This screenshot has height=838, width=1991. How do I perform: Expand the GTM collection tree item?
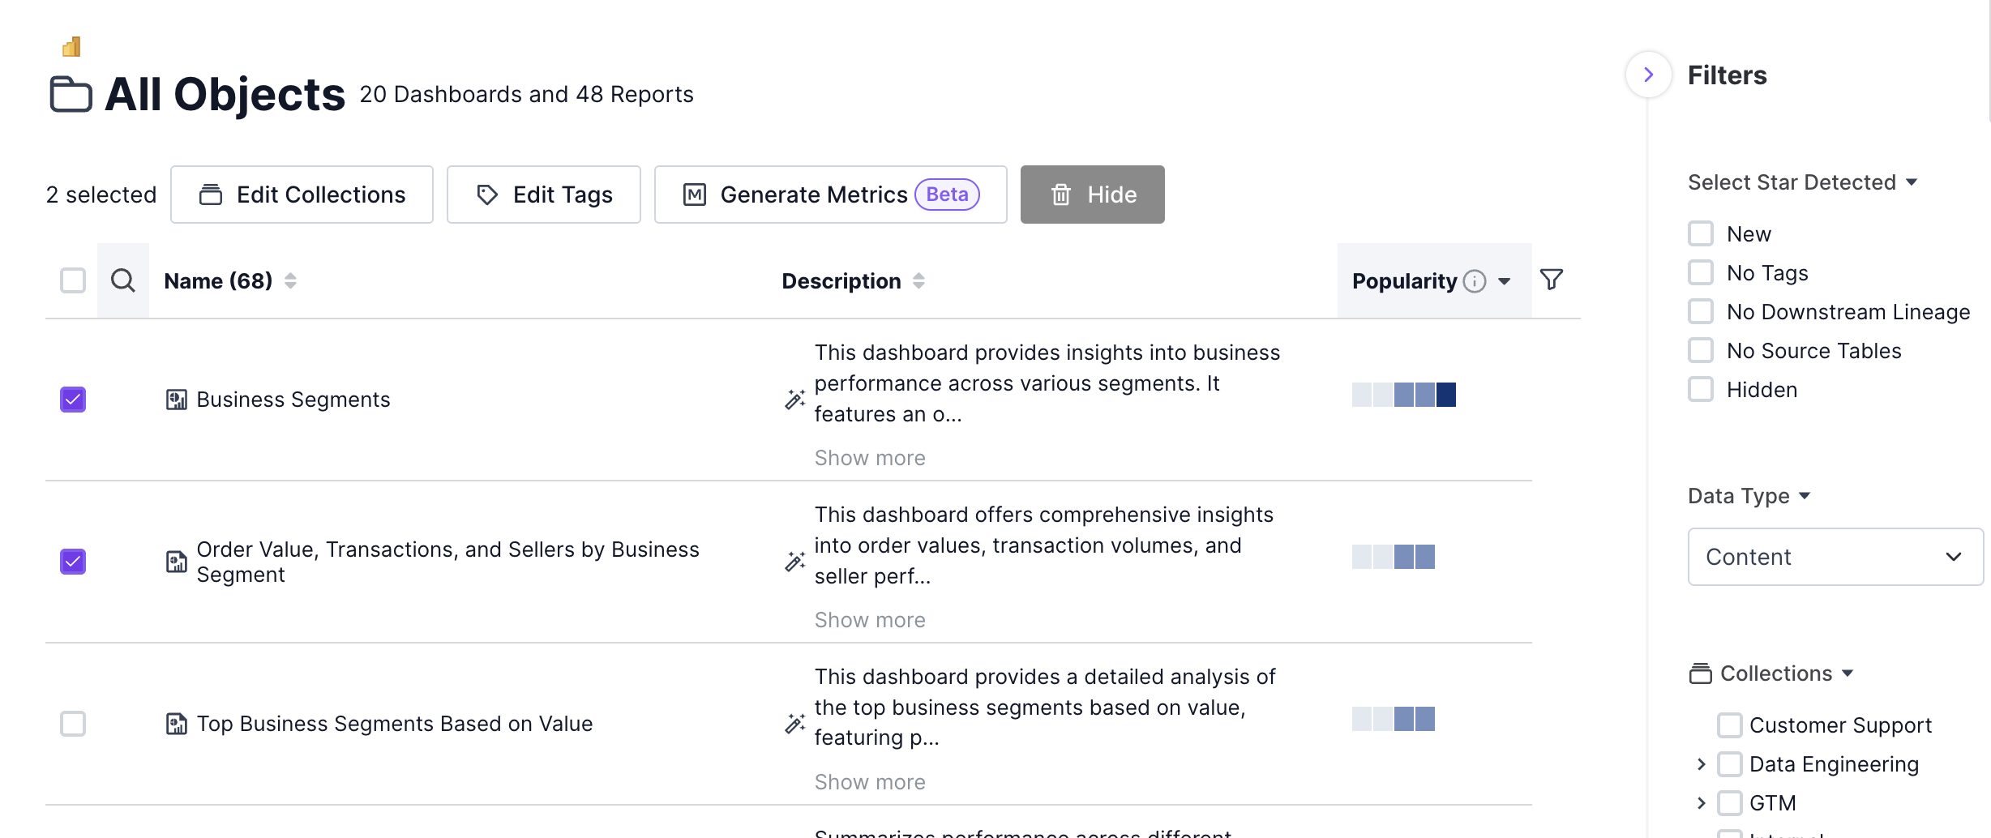[x=1701, y=803]
